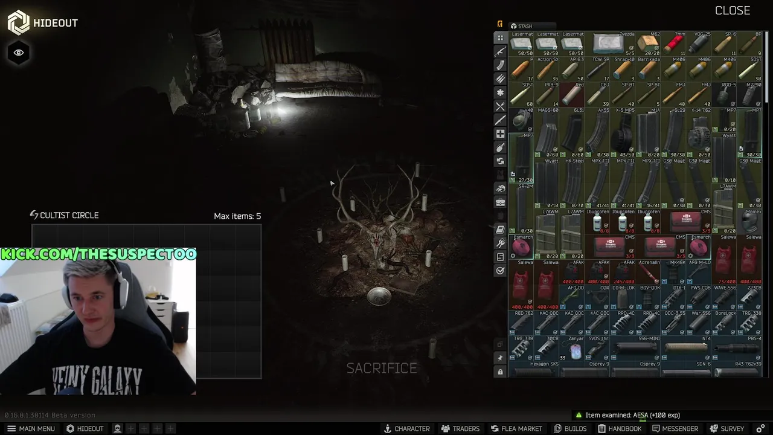Select the asterisk category filter icon
The image size is (773, 435).
coord(500,92)
